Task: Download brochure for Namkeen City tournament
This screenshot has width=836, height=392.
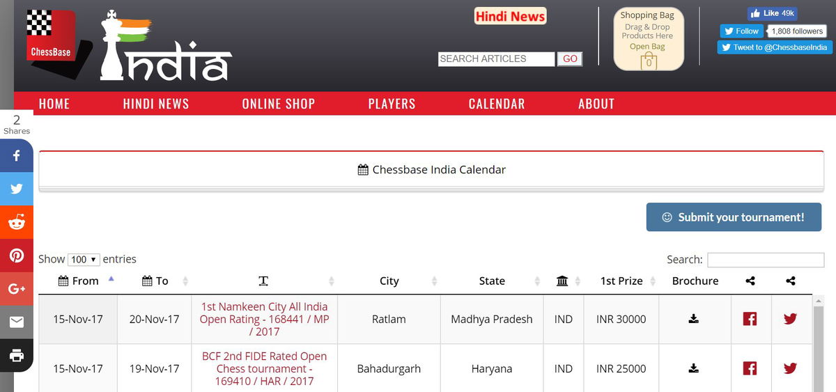Action: point(693,319)
